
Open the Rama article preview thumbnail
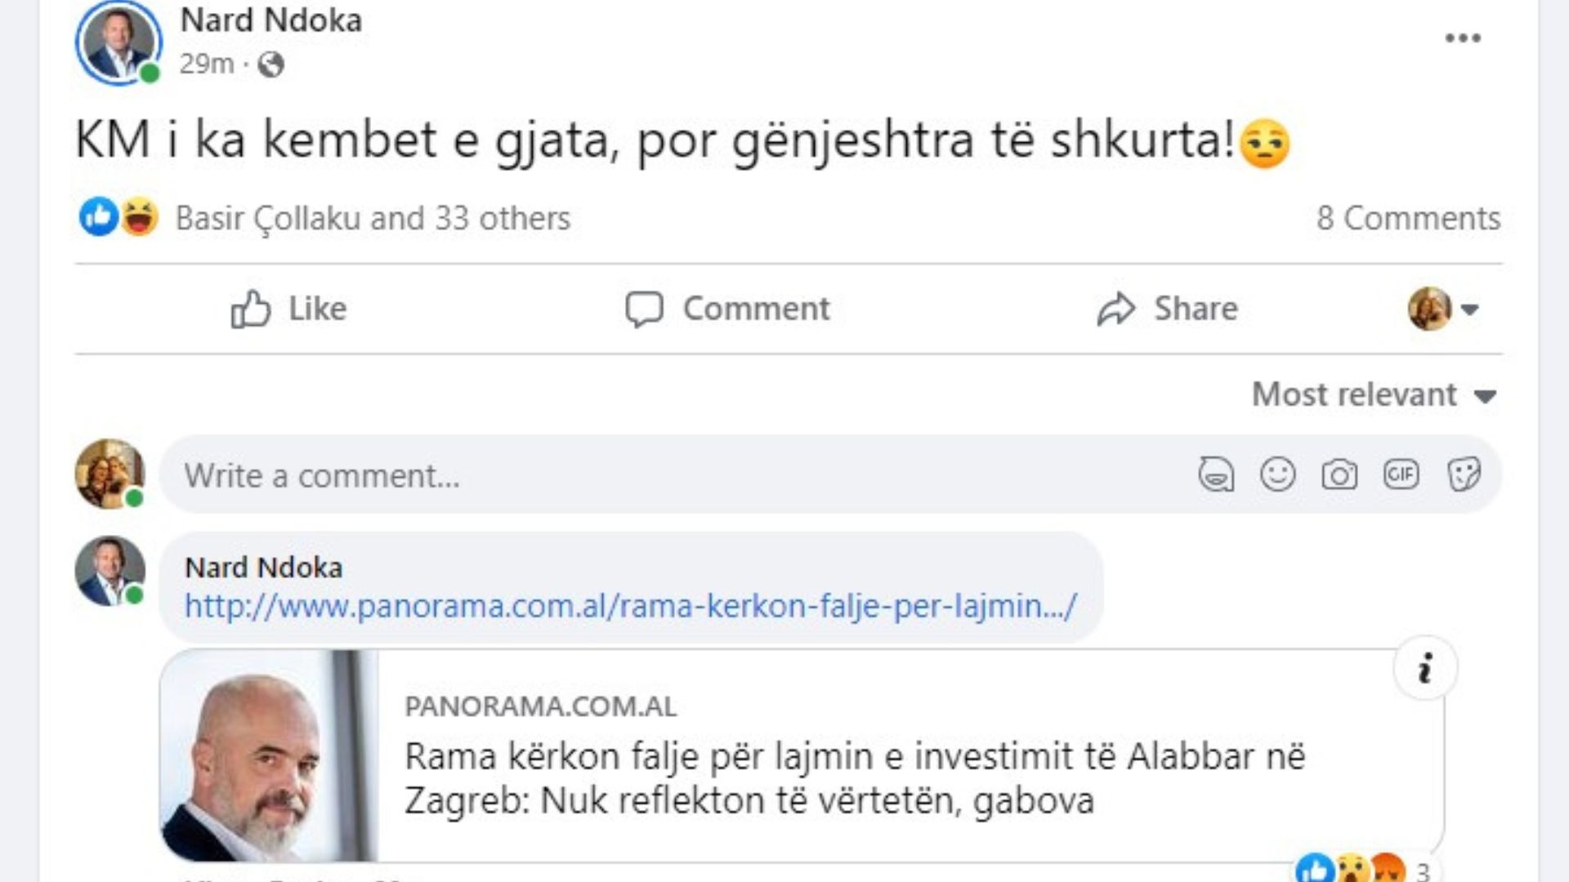(x=270, y=755)
